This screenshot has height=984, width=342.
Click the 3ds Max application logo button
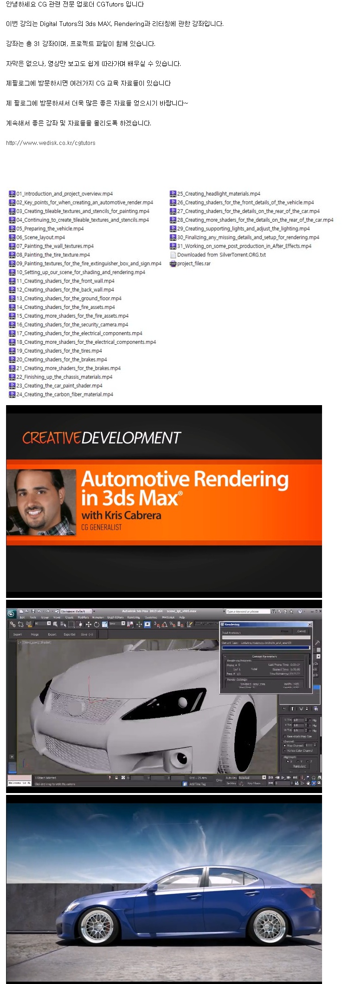pyautogui.click(x=12, y=614)
